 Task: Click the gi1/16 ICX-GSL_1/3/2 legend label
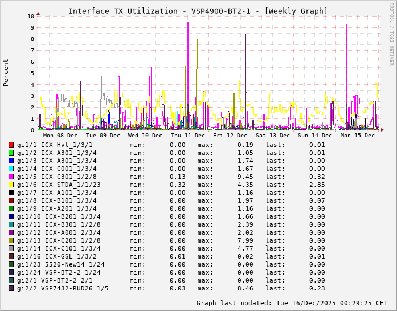click(x=56, y=256)
